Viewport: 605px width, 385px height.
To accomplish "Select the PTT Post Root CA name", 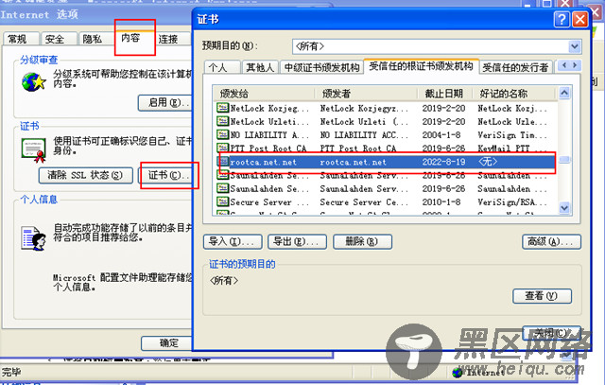I will (268, 149).
